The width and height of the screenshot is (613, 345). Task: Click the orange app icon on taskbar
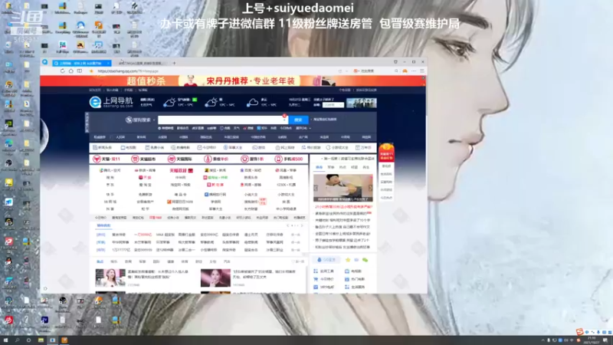tap(64, 340)
